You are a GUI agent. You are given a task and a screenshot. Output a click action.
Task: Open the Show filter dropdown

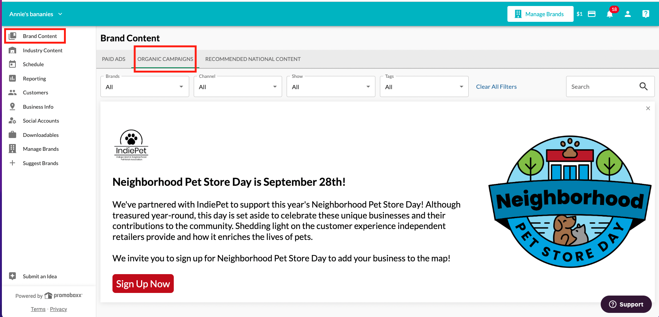(331, 86)
